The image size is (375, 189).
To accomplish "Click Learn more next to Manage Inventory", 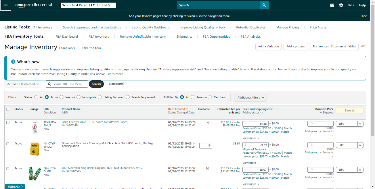I will click(x=67, y=48).
